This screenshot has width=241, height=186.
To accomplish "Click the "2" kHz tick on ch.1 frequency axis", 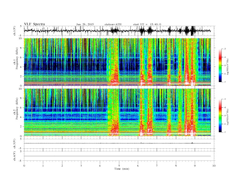I will pyautogui.click(x=21, y=76).
